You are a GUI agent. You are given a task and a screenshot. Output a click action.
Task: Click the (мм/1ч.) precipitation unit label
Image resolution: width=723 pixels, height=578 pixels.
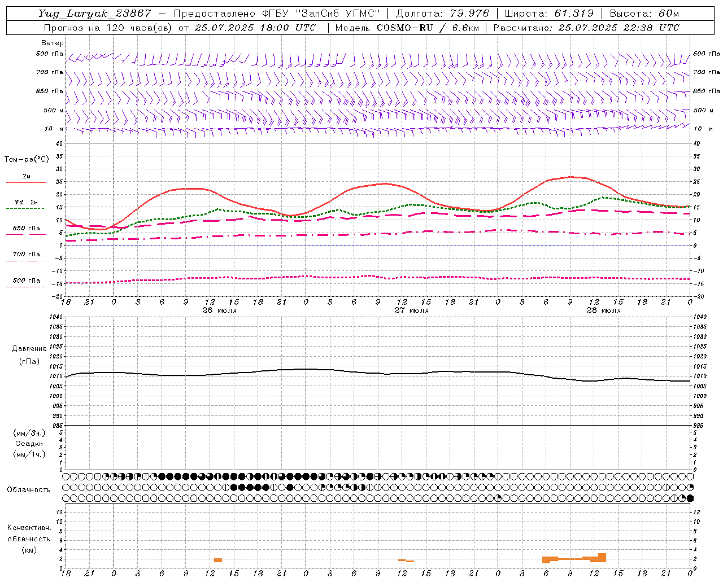(29, 454)
